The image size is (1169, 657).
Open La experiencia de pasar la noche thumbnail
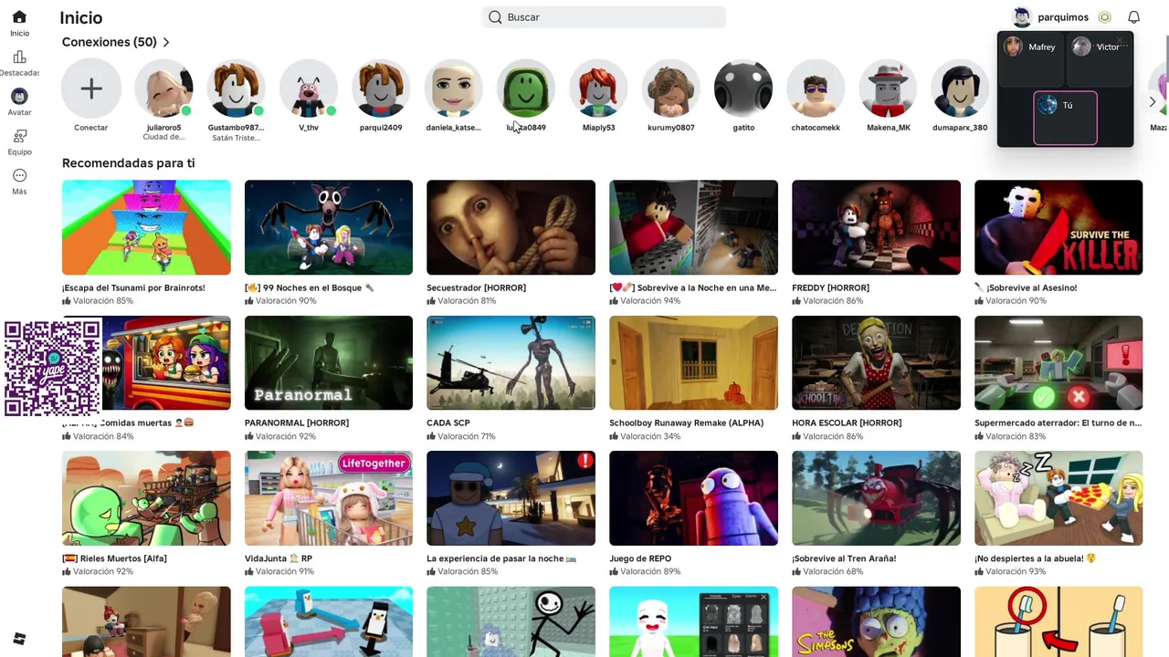point(511,498)
